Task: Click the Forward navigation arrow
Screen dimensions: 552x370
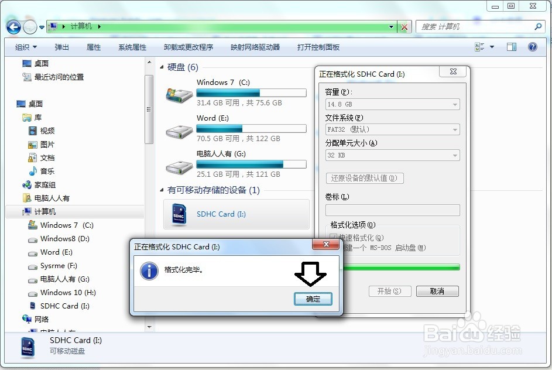Action: pos(30,27)
